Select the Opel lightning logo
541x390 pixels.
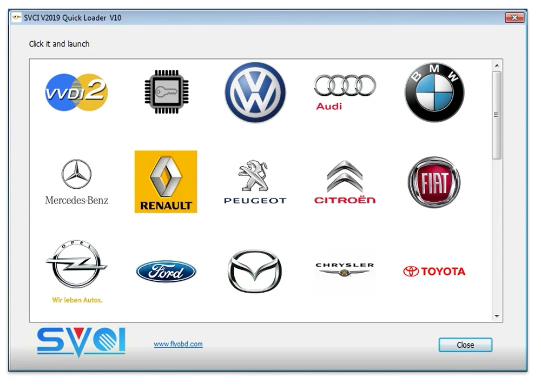click(77, 272)
